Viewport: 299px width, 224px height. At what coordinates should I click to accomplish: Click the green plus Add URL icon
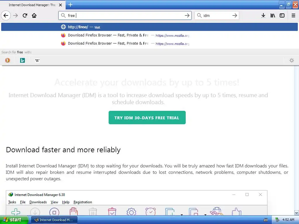tap(16, 212)
